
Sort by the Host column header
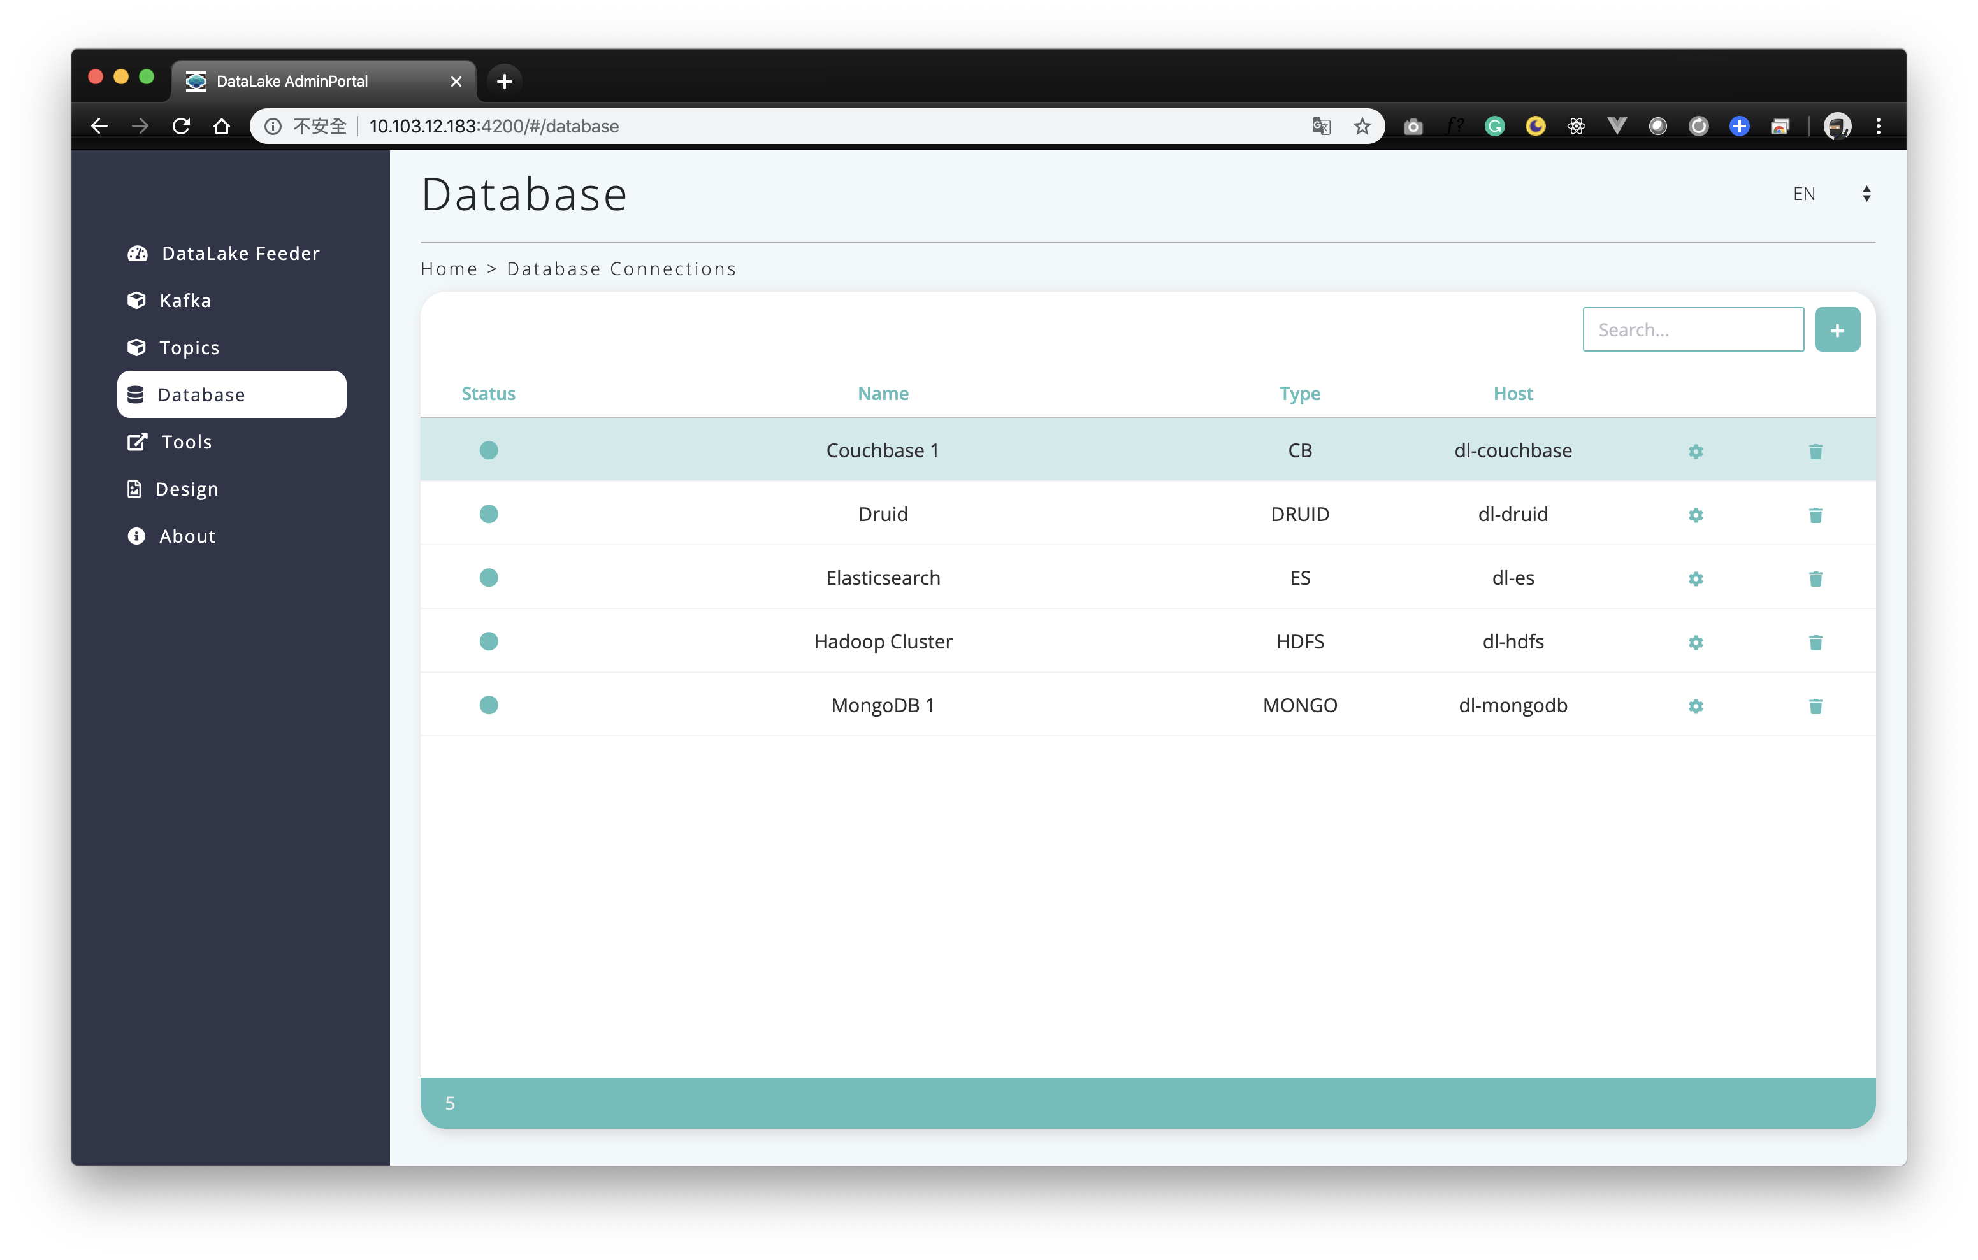point(1512,394)
